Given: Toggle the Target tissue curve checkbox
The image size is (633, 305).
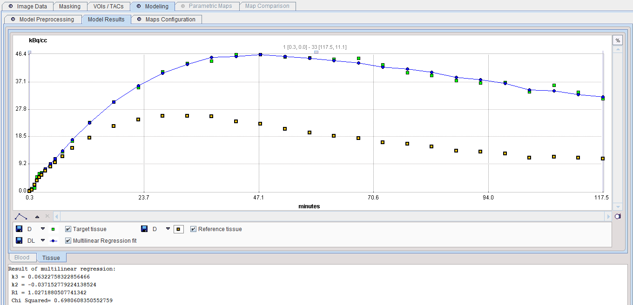Looking at the screenshot, I should pos(68,229).
